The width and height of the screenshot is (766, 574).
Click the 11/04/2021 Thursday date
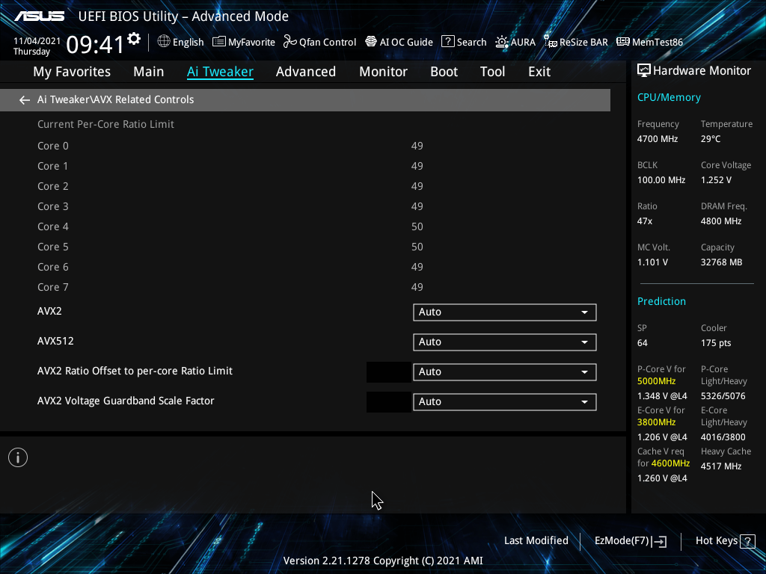pyautogui.click(x=37, y=46)
